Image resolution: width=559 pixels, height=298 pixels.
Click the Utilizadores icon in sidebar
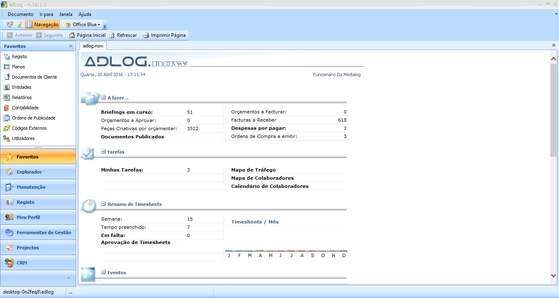[x=7, y=138]
